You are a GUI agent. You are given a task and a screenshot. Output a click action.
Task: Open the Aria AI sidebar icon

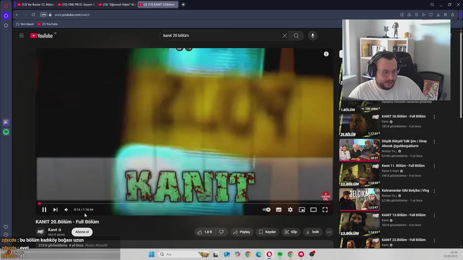(x=6, y=122)
